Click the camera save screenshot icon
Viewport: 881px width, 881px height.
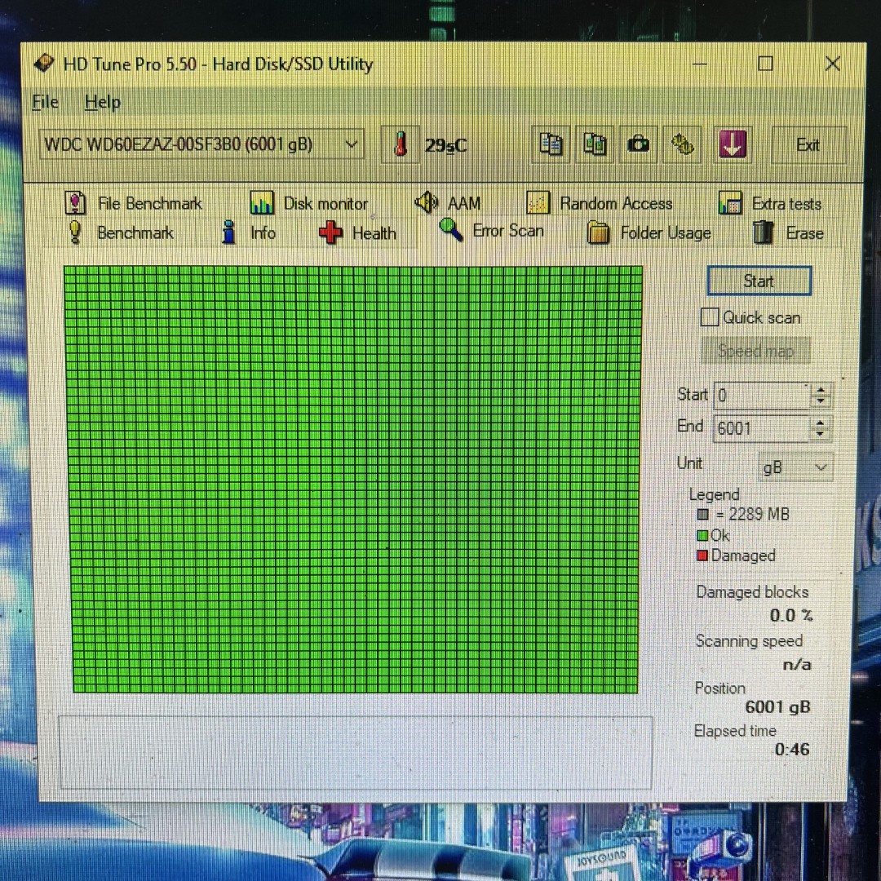coord(638,145)
